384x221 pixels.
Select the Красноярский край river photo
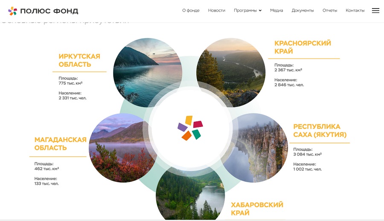[231, 73]
